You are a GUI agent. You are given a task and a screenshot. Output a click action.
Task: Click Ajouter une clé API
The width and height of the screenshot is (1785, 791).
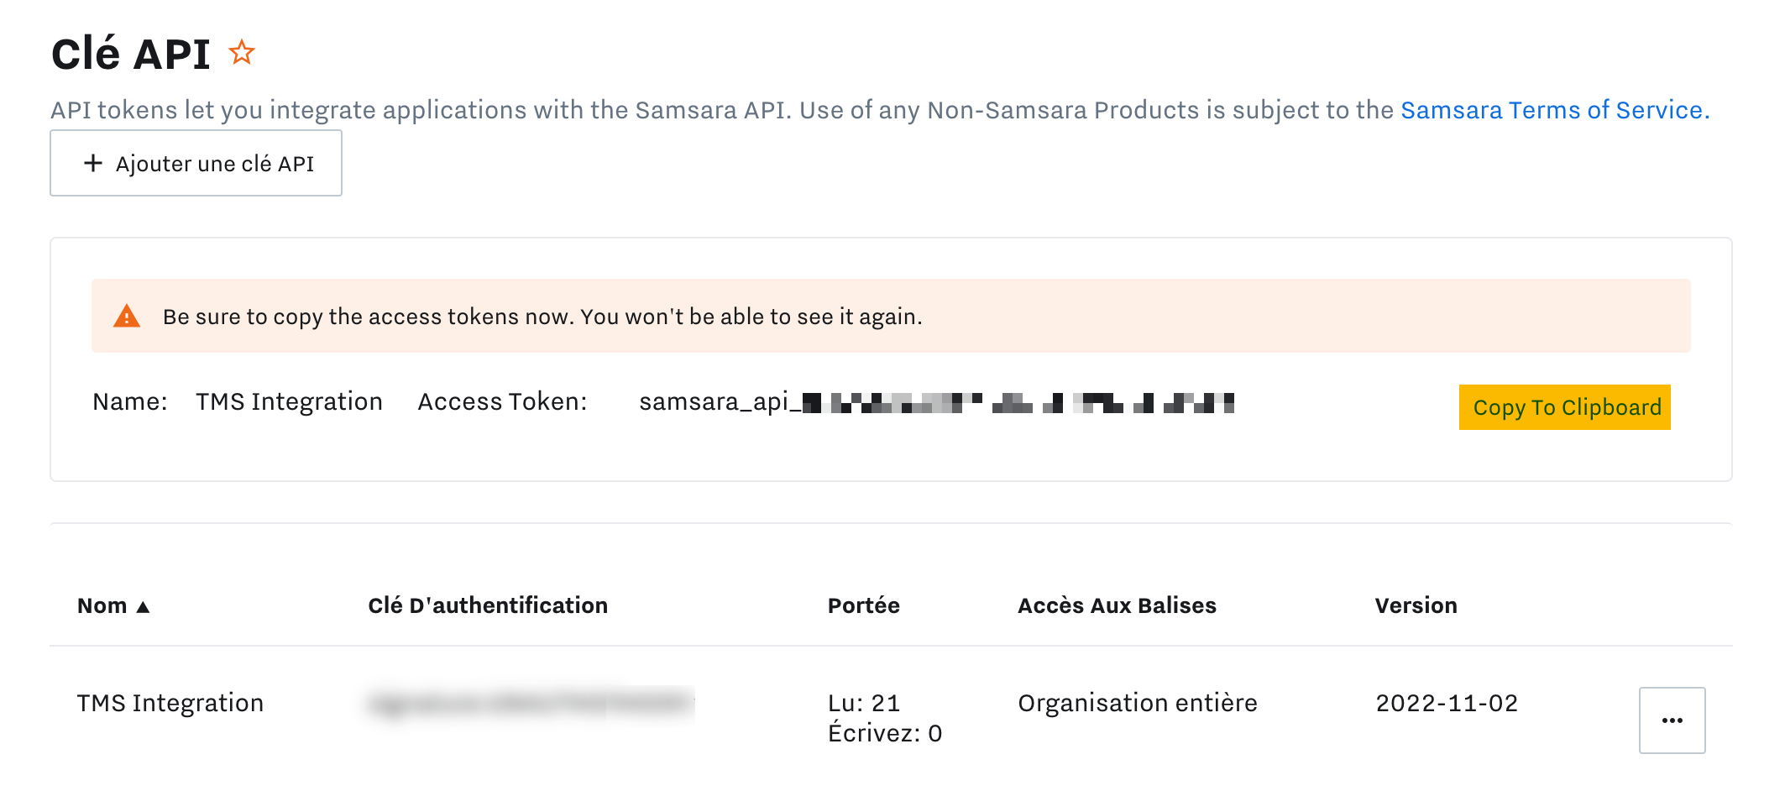pos(196,163)
